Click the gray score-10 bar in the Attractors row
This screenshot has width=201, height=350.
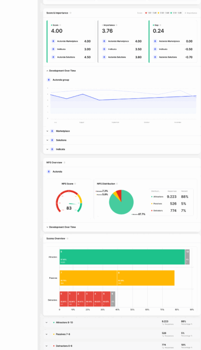[x=188, y=257]
